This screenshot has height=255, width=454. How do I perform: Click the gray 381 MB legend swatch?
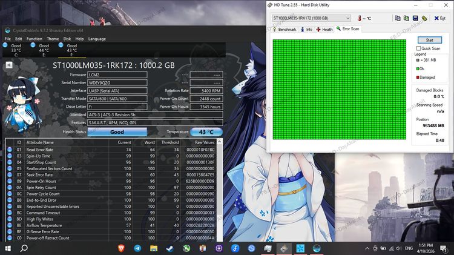click(418, 60)
